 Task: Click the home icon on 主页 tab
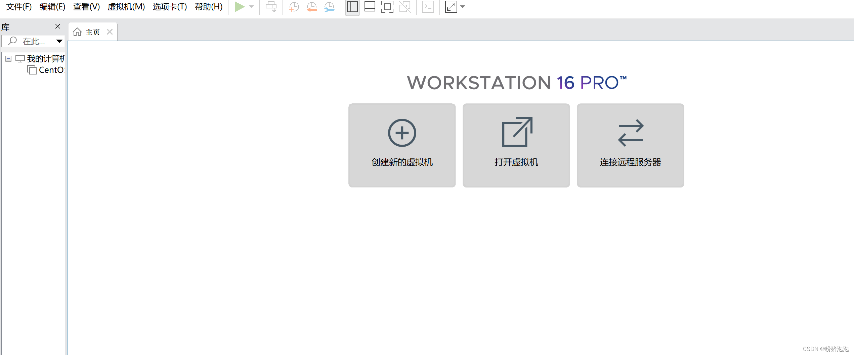[77, 32]
